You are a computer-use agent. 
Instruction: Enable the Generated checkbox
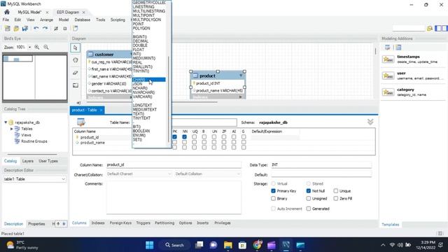pos(309,209)
